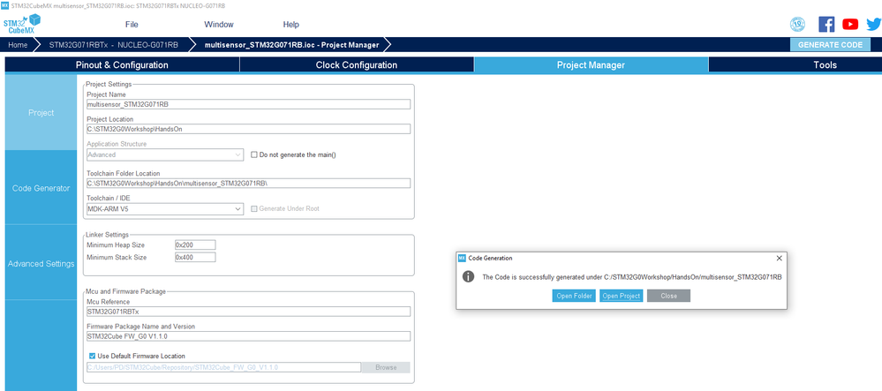Click the MX icon in dialog title bar
This screenshot has width=882, height=391.
click(x=462, y=258)
